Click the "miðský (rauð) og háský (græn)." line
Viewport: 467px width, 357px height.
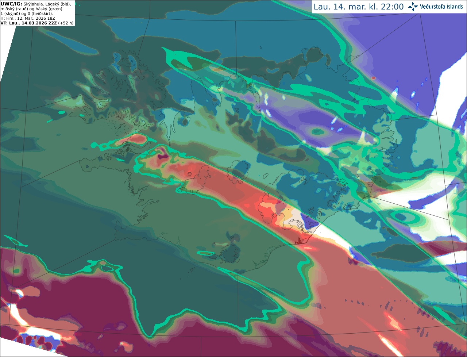point(32,9)
